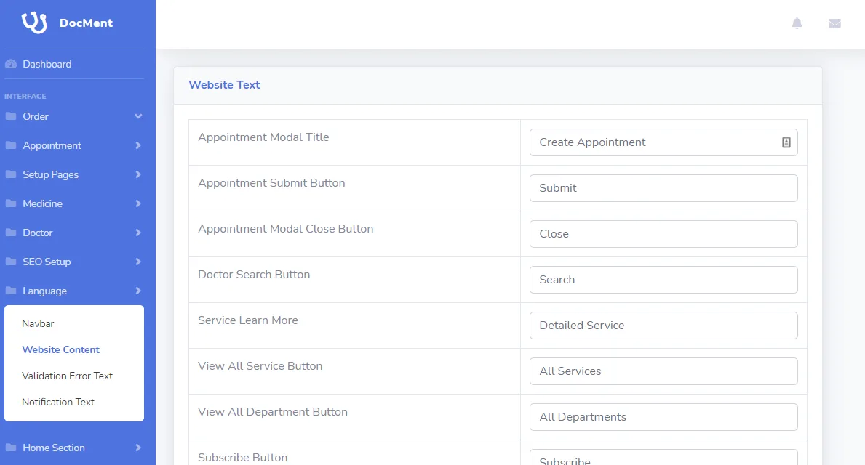Collapse the Order menu chevron
This screenshot has width=865, height=465.
click(x=138, y=116)
